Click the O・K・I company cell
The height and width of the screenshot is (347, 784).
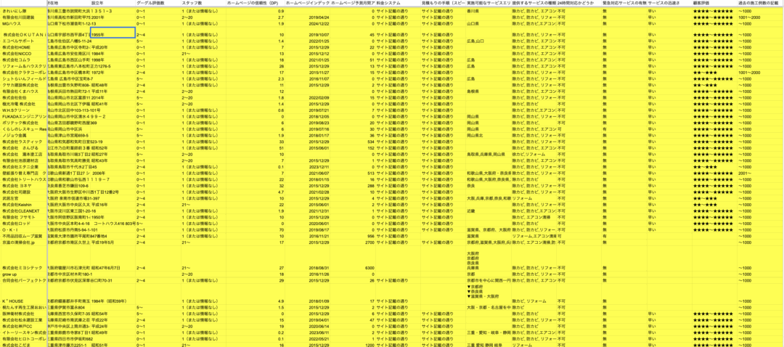click(23, 229)
